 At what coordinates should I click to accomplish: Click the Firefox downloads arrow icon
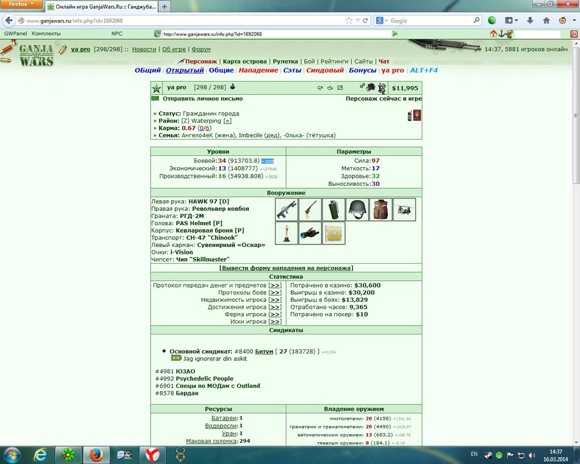[x=530, y=21]
